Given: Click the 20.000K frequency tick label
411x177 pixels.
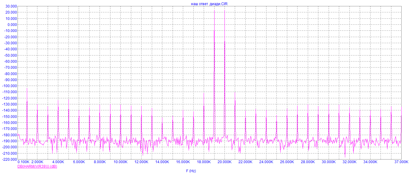Looking at the screenshot, I should tap(225, 162).
